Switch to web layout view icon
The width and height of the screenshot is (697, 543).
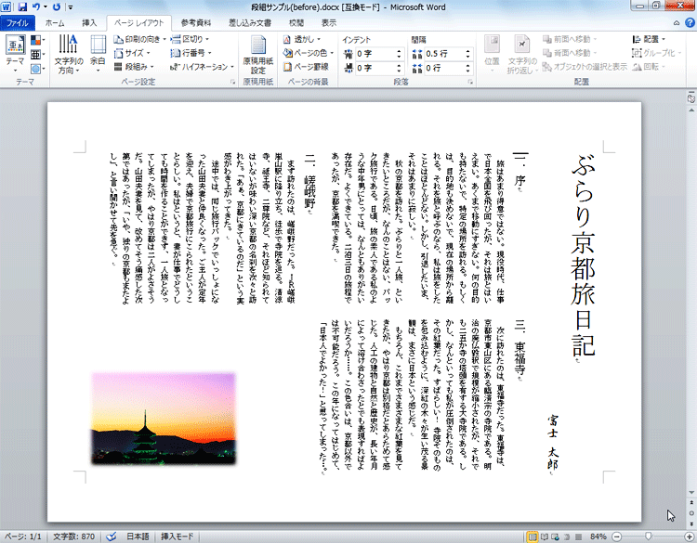pos(555,537)
